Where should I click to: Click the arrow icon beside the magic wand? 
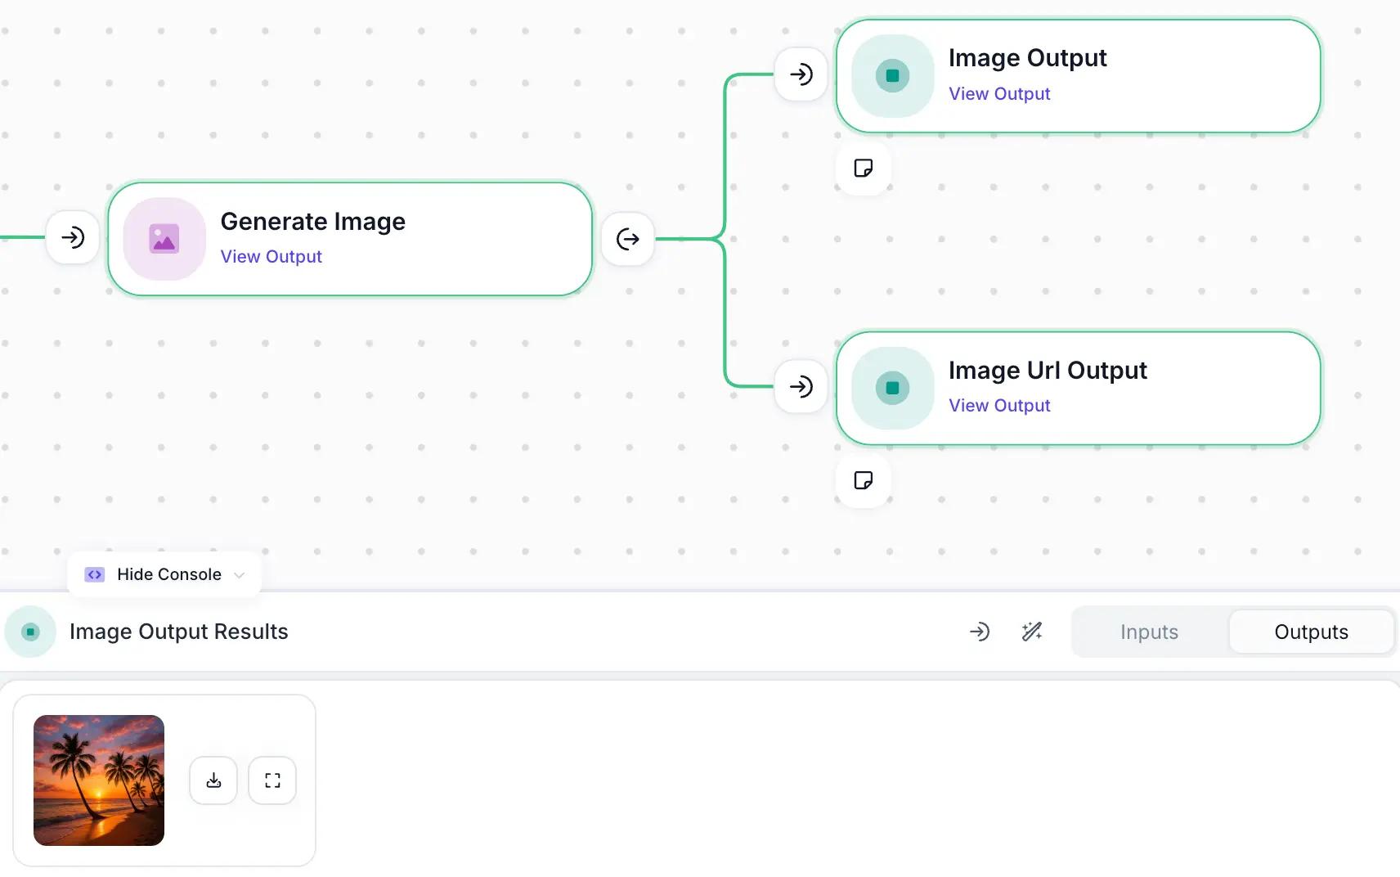980,632
